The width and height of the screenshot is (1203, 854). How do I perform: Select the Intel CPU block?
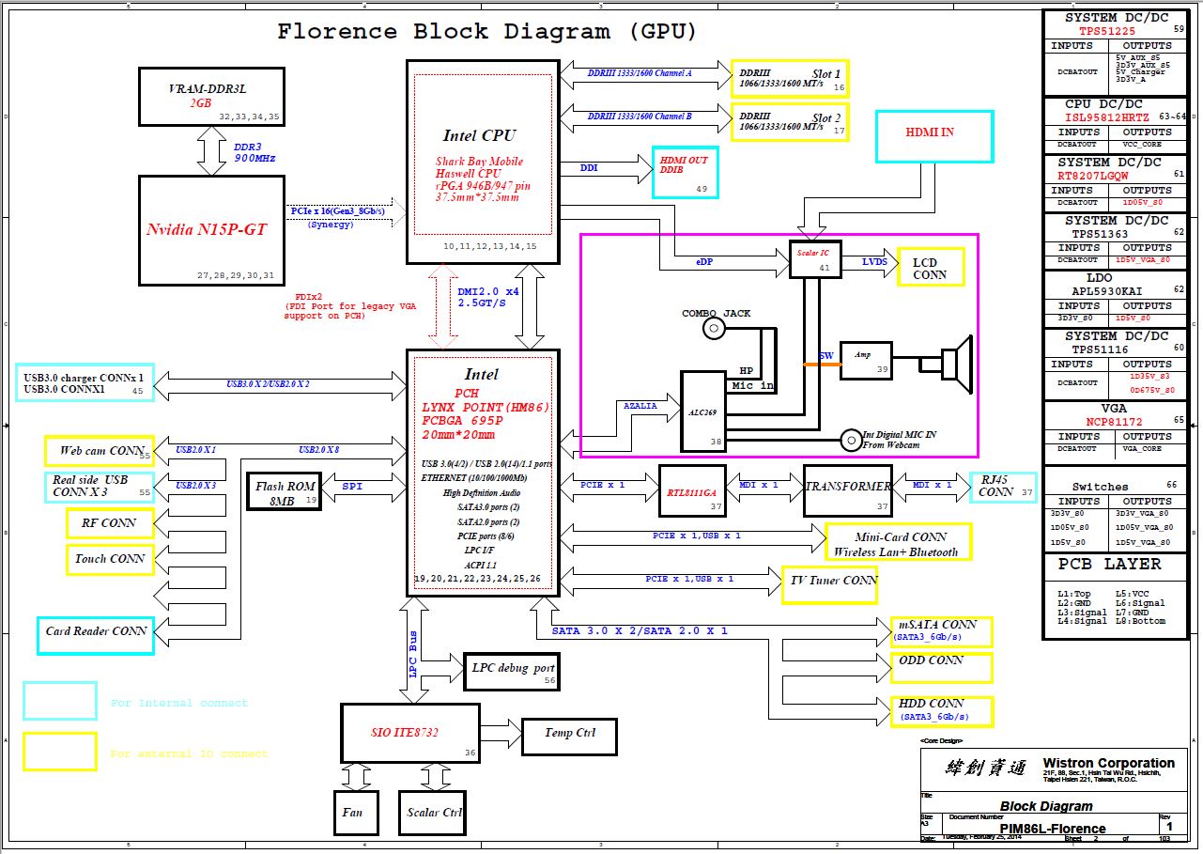click(x=483, y=162)
